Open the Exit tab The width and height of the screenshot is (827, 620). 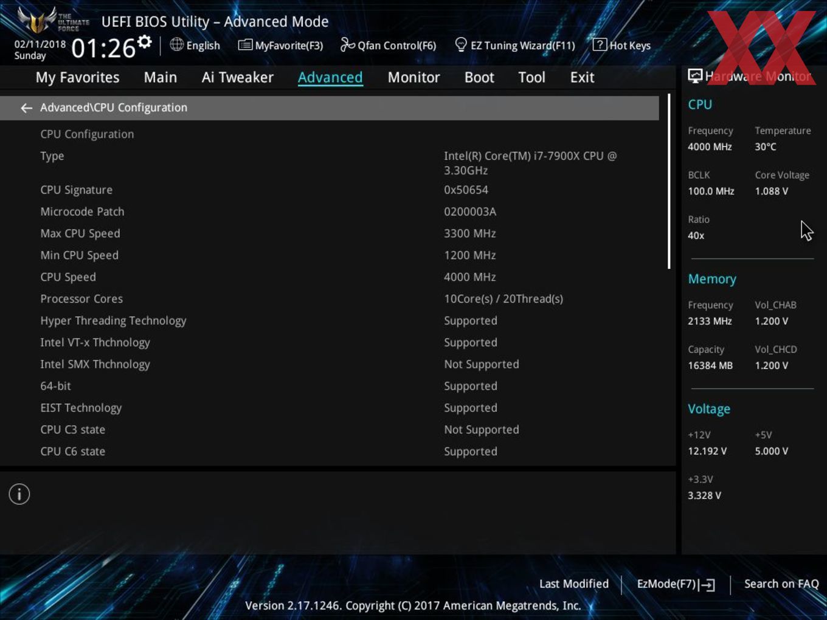point(582,77)
